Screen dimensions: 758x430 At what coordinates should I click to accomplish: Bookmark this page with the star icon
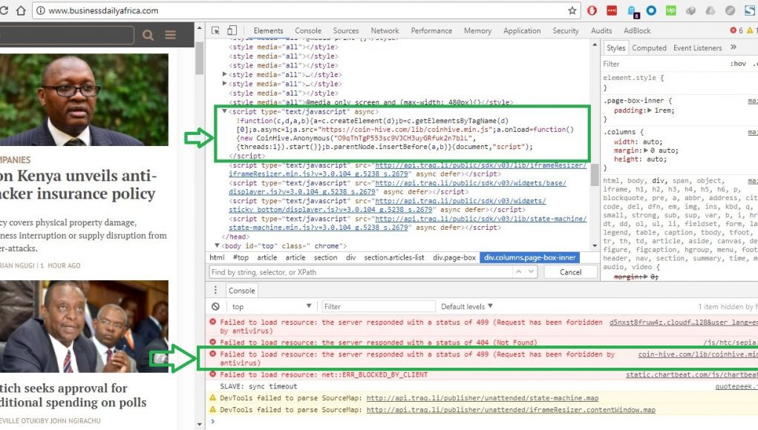point(572,10)
